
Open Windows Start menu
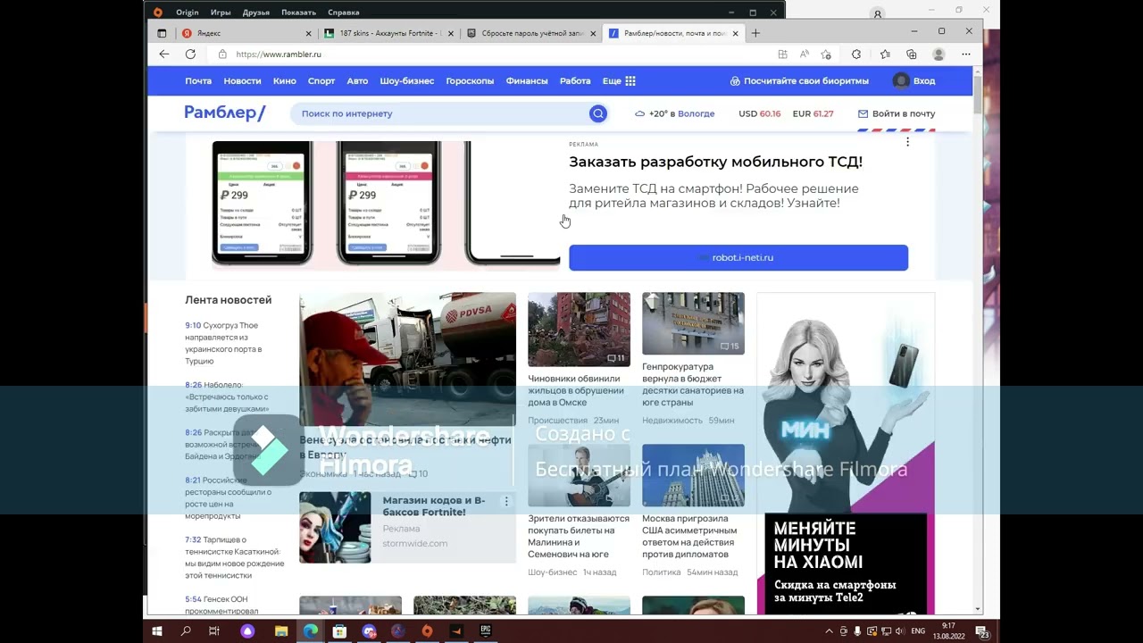[157, 630]
